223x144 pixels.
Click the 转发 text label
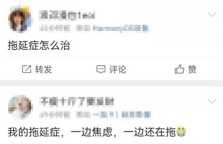coord(44,69)
